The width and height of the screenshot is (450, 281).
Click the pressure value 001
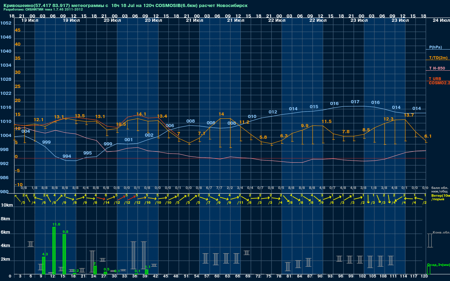(x=129, y=140)
